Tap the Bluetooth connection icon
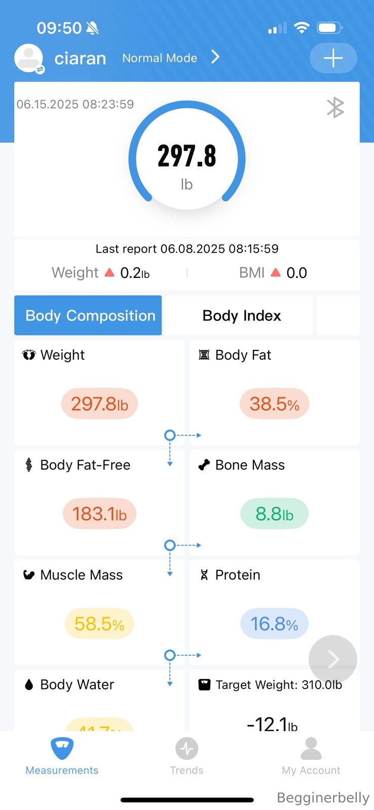Viewport: 374px width, 810px height. (x=335, y=107)
